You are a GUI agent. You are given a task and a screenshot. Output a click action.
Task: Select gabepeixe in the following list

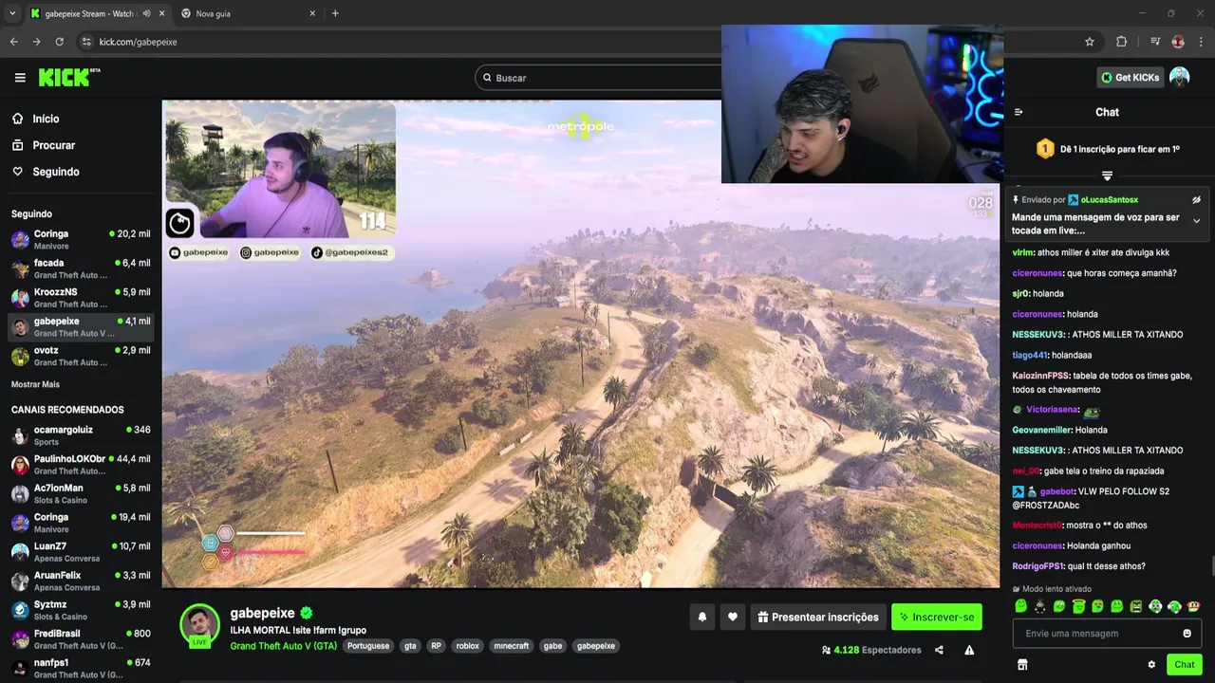[80, 327]
